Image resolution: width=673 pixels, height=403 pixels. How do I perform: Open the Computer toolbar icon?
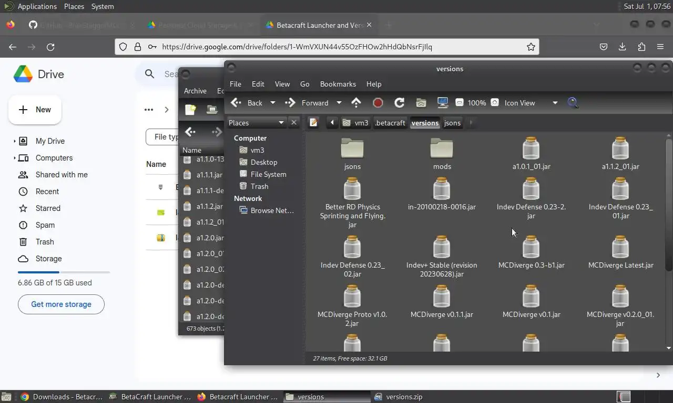[x=442, y=103]
